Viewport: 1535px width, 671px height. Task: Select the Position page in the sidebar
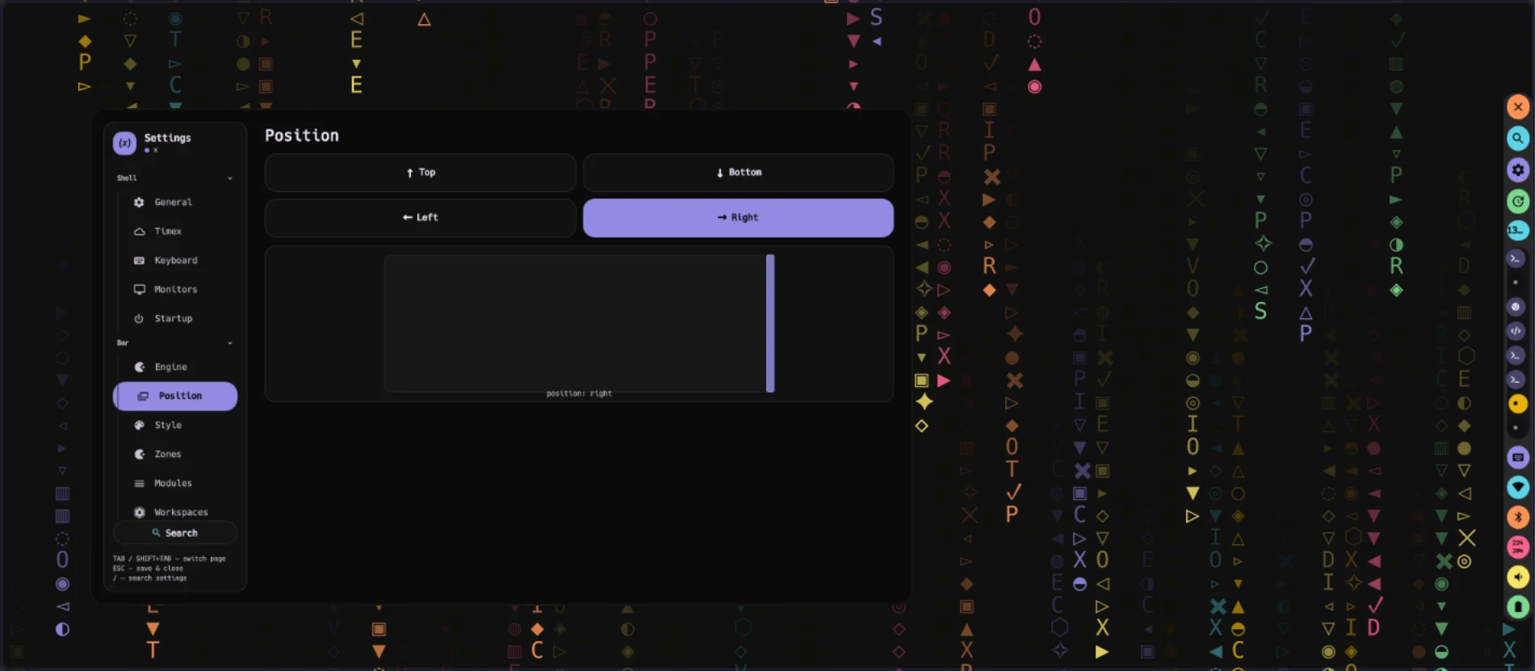pos(175,396)
